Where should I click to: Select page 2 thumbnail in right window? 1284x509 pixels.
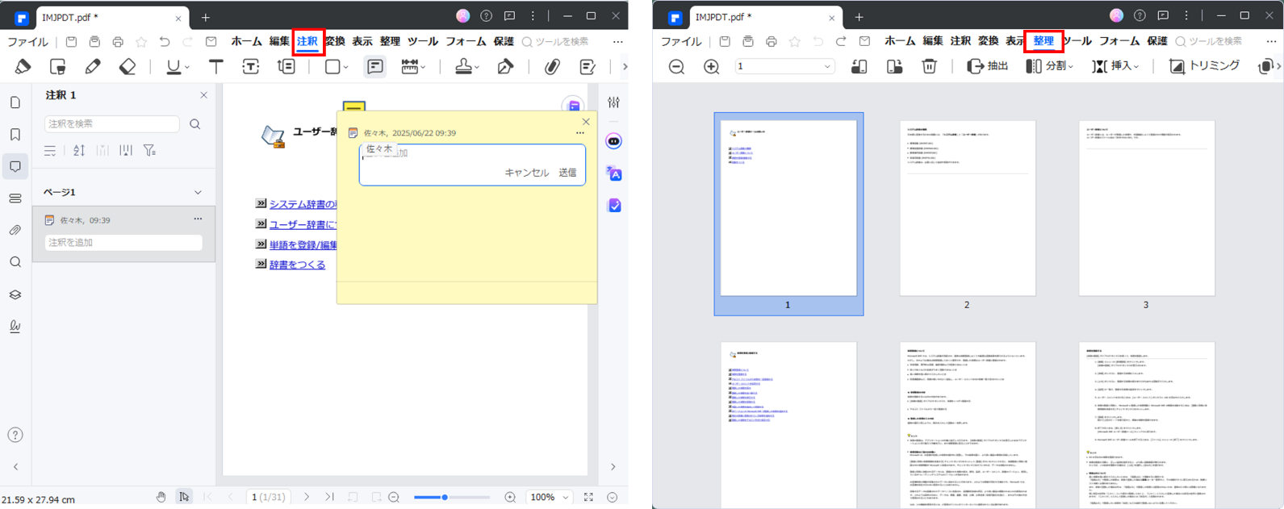967,208
